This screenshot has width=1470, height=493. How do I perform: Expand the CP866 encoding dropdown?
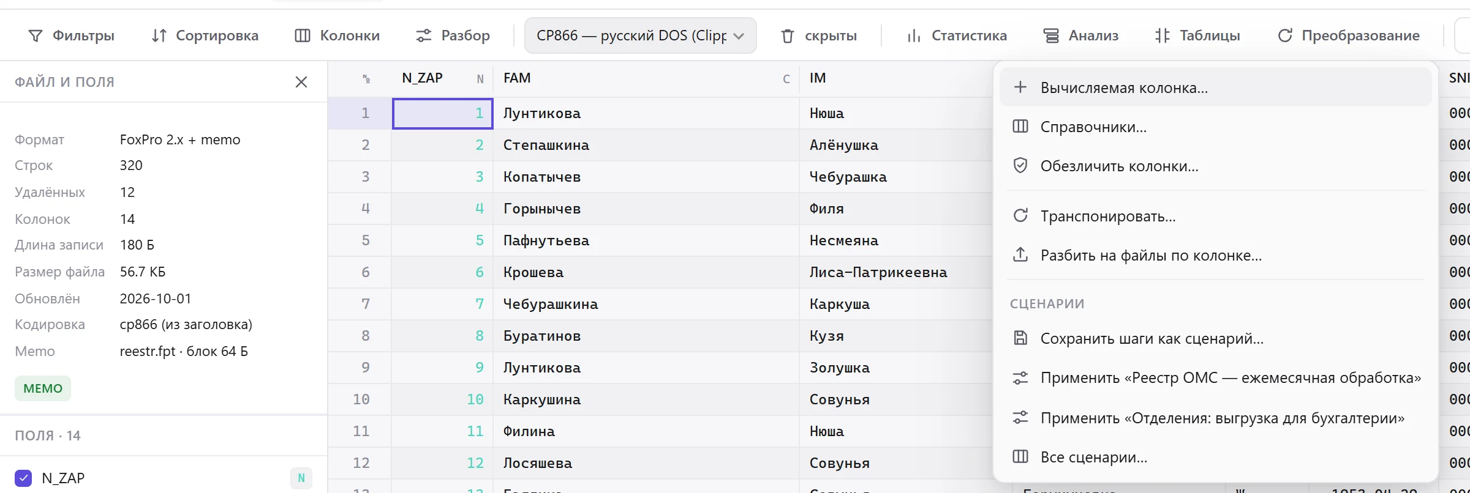[640, 35]
